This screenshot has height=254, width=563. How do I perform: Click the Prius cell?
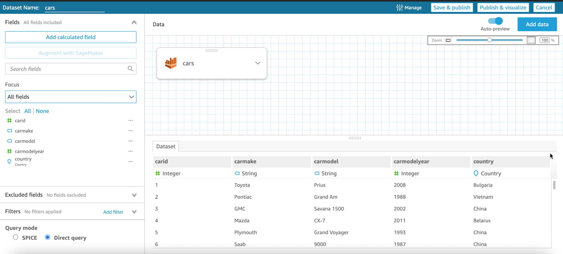(320, 185)
